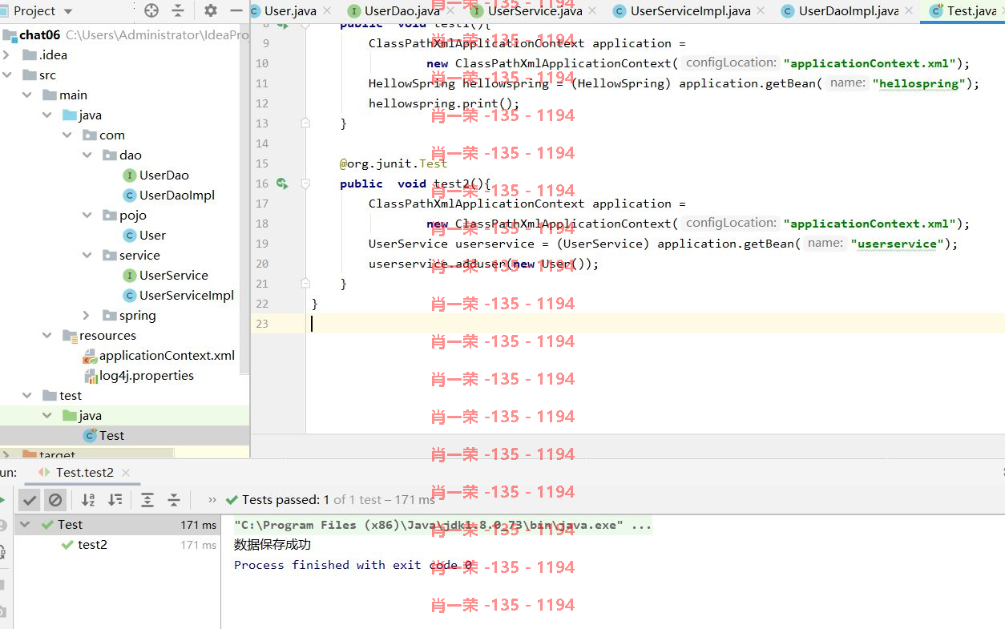Image resolution: width=1005 pixels, height=629 pixels.
Task: Click the UserDao interface icon in tree
Action: pyautogui.click(x=129, y=175)
